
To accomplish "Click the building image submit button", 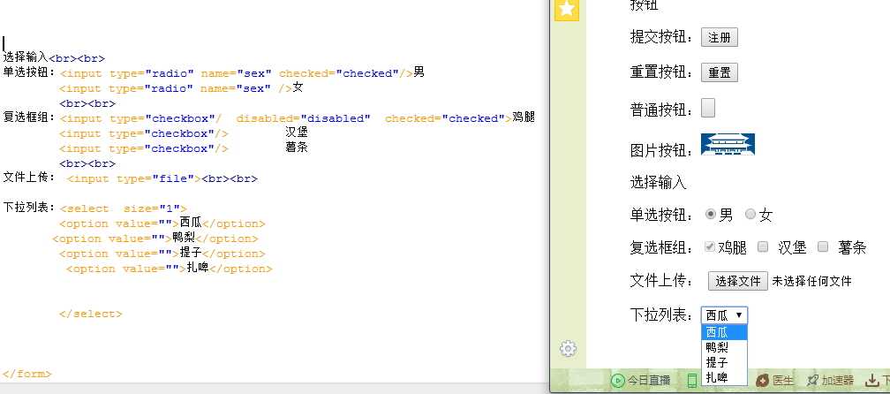I will point(728,144).
